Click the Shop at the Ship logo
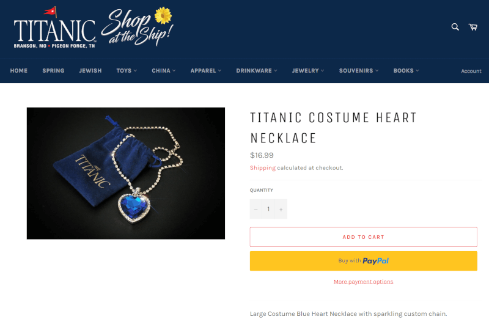Screen dimensions: 489x322 (137, 26)
